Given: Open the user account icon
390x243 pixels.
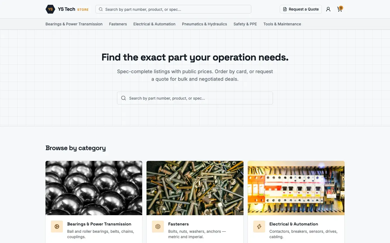Looking at the screenshot, I should click(328, 9).
